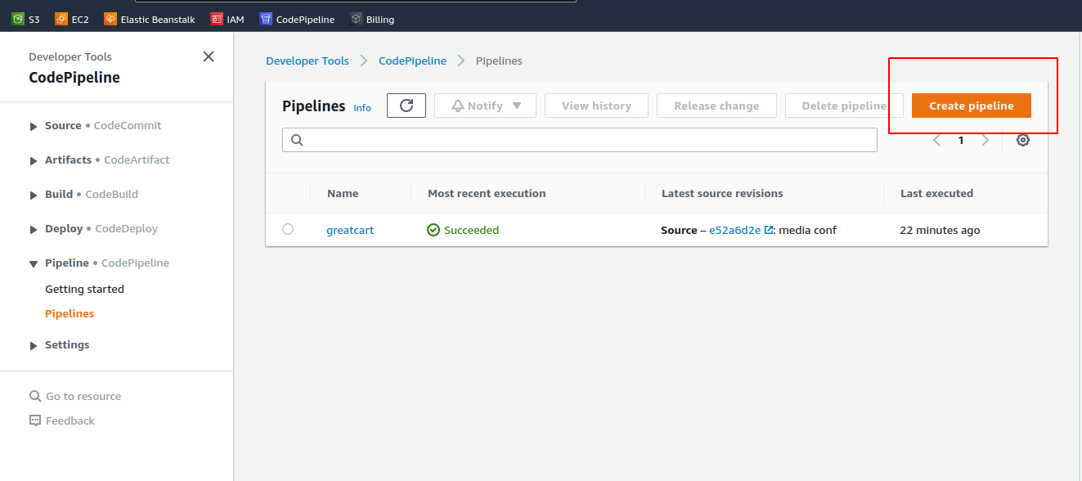Expand the Source CodeCommit section
Image resolution: width=1082 pixels, height=481 pixels.
click(x=34, y=126)
